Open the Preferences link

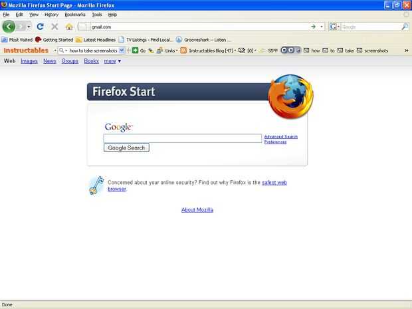[x=275, y=142]
